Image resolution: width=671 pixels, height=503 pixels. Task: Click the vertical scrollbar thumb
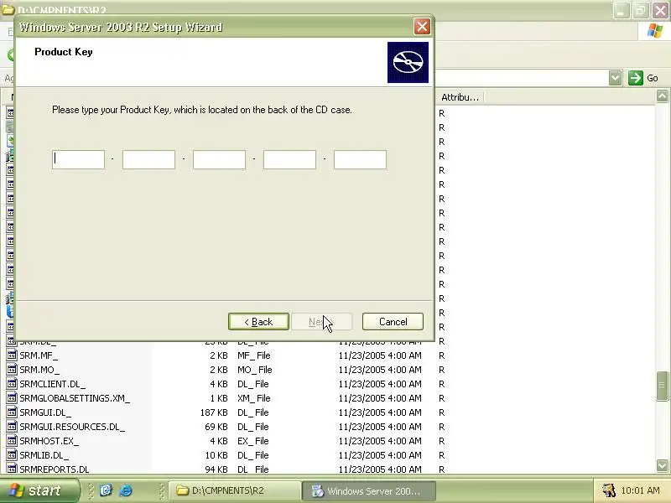point(662,386)
